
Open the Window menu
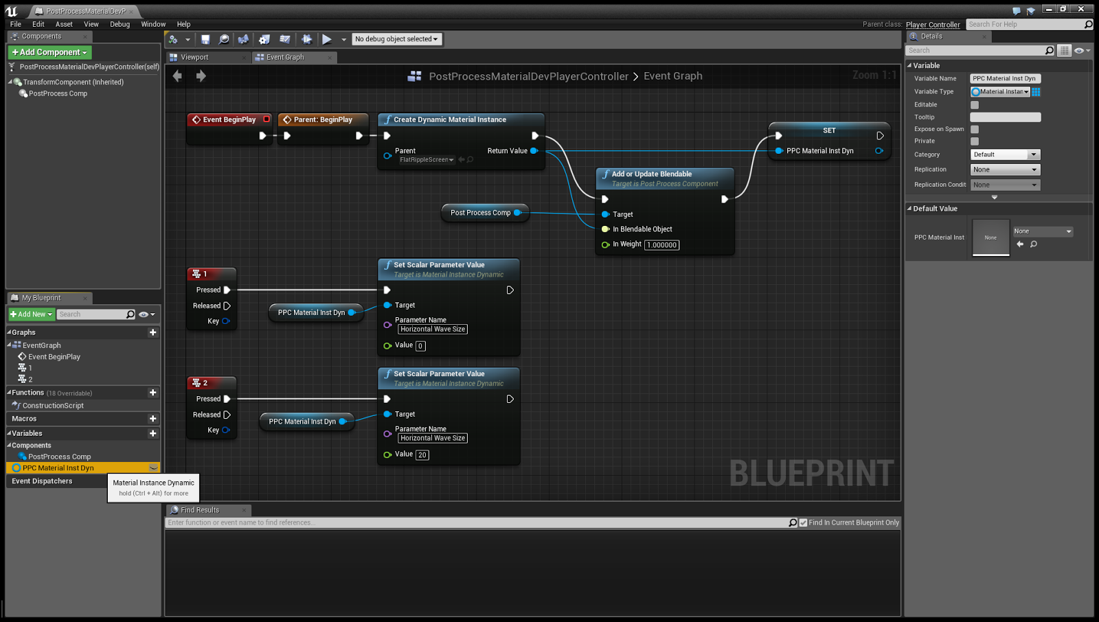[153, 24]
